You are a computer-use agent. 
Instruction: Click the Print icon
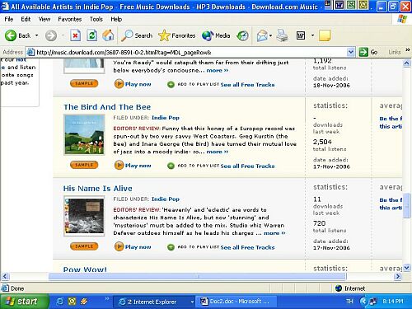(282, 35)
